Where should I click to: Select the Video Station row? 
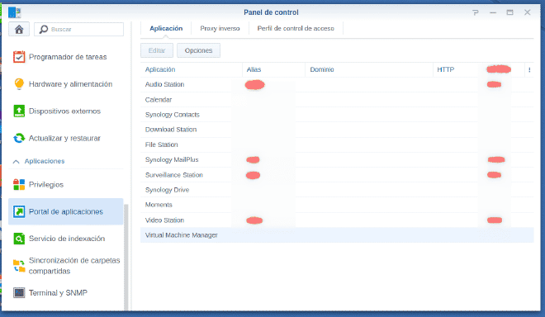coord(337,220)
